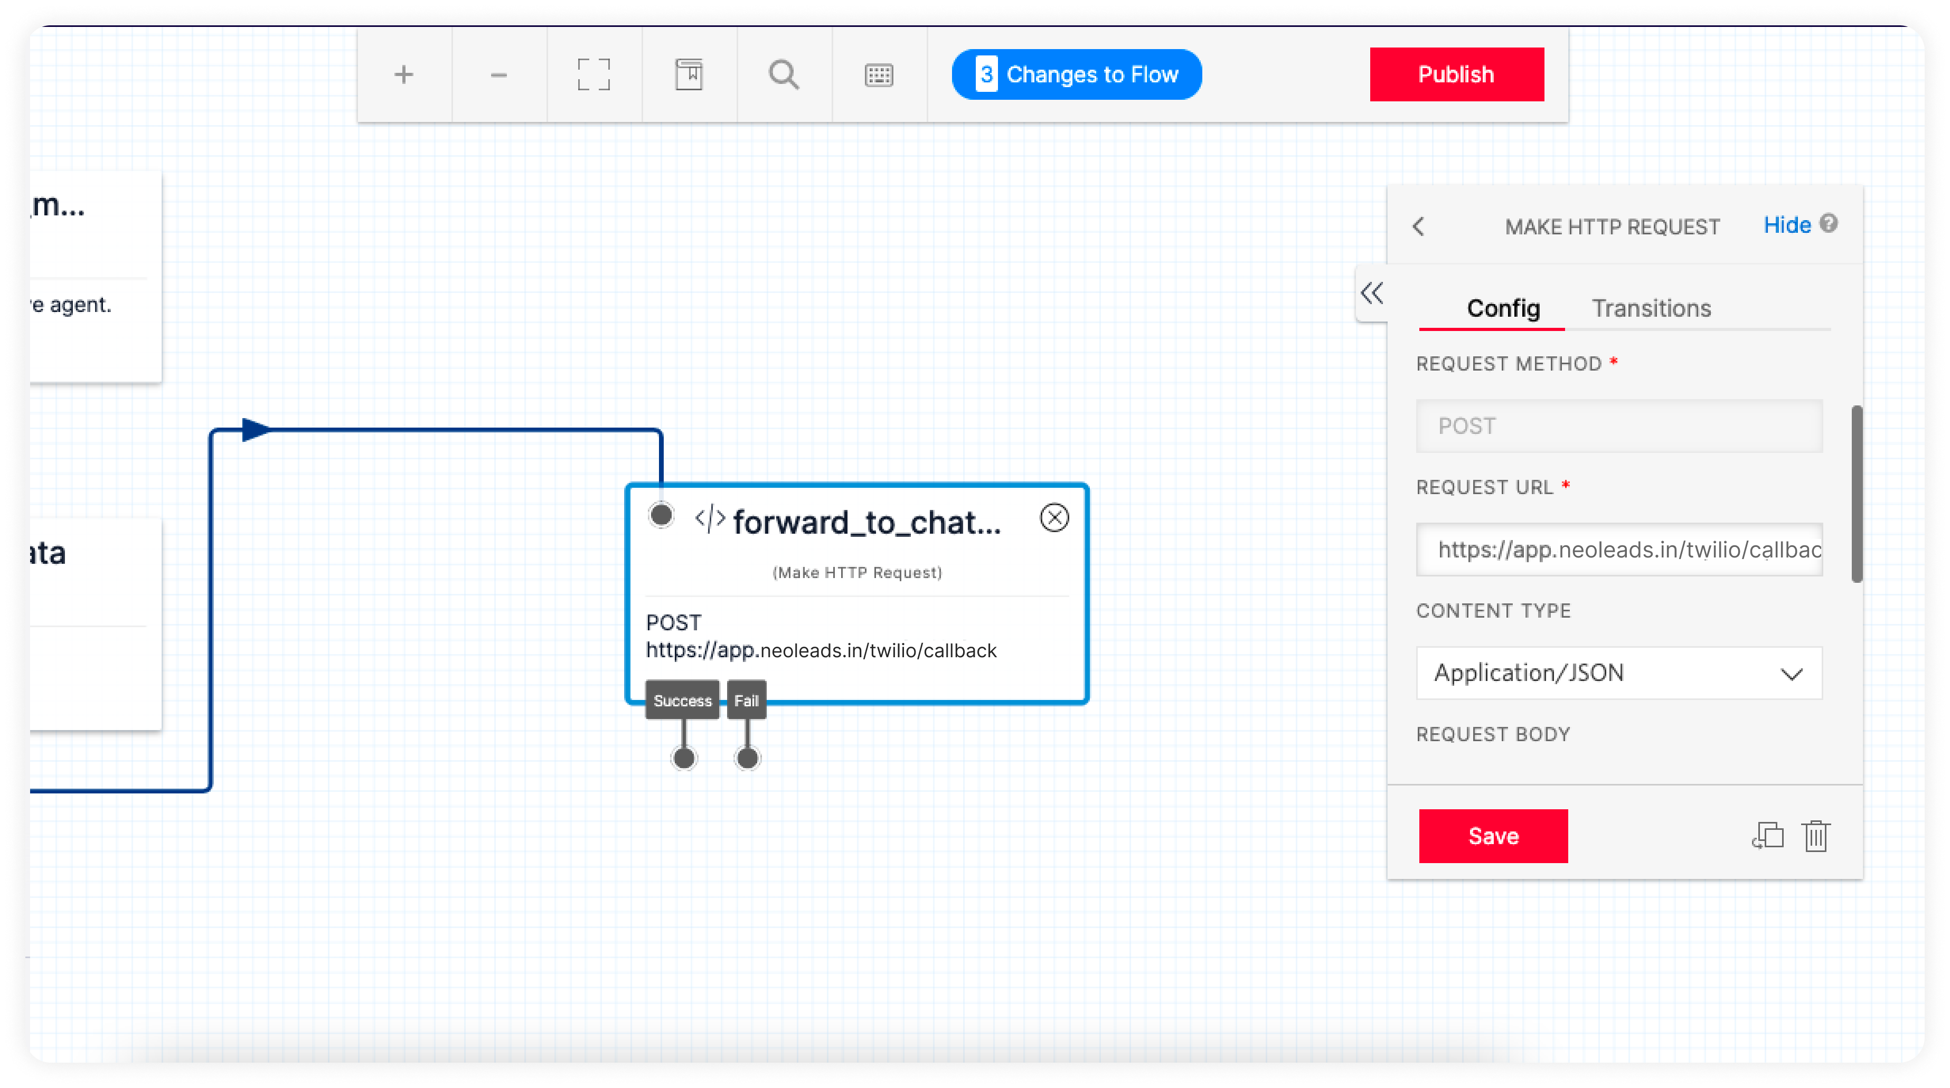This screenshot has height=1088, width=1950.
Task: Switch to the Transitions tab
Action: 1650,309
